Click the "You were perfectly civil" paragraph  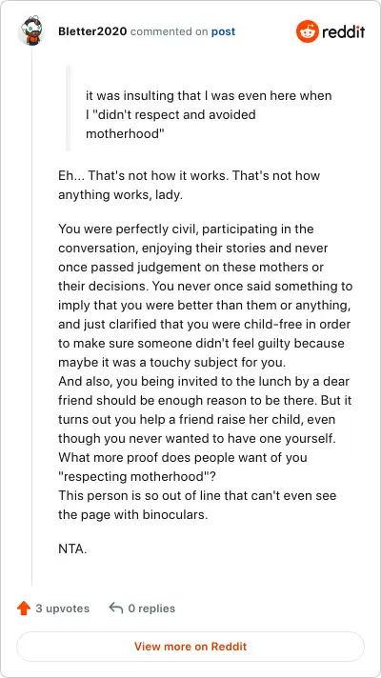(x=206, y=296)
